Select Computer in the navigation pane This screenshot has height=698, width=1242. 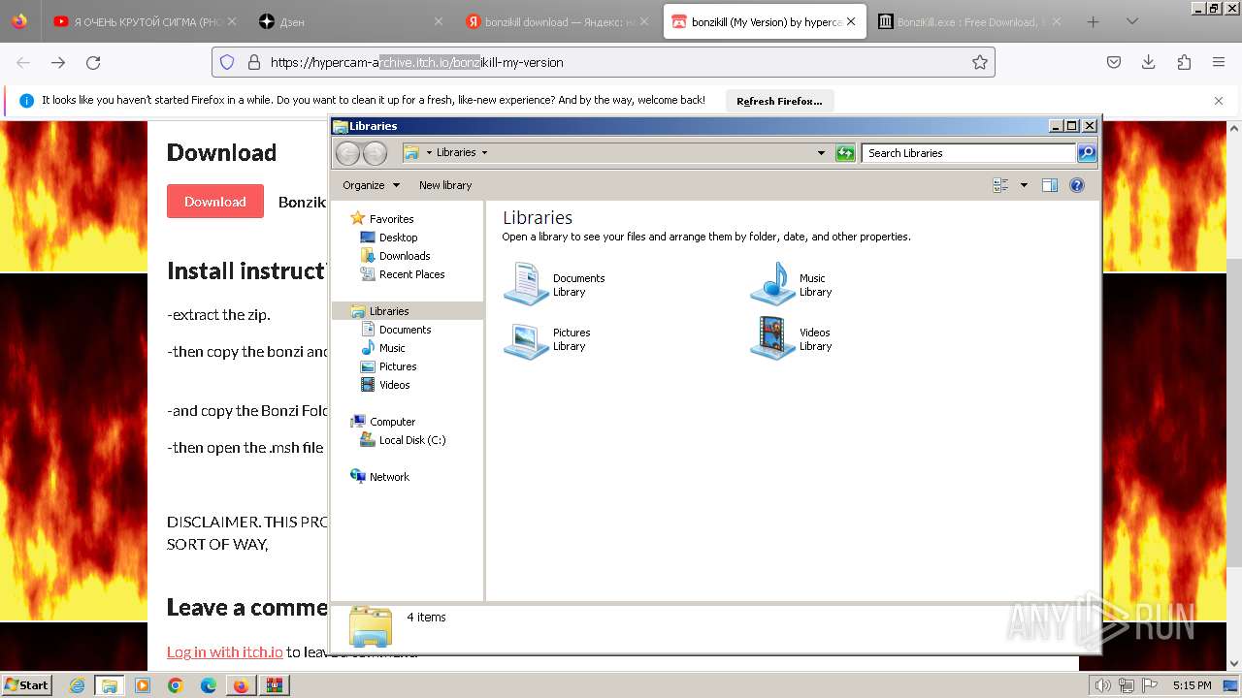(392, 422)
